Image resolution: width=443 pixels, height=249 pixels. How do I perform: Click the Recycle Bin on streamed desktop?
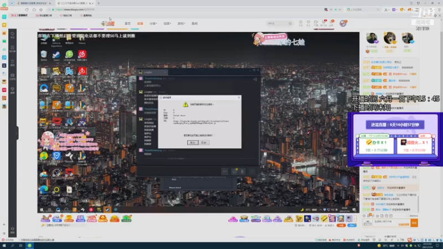tap(44, 55)
